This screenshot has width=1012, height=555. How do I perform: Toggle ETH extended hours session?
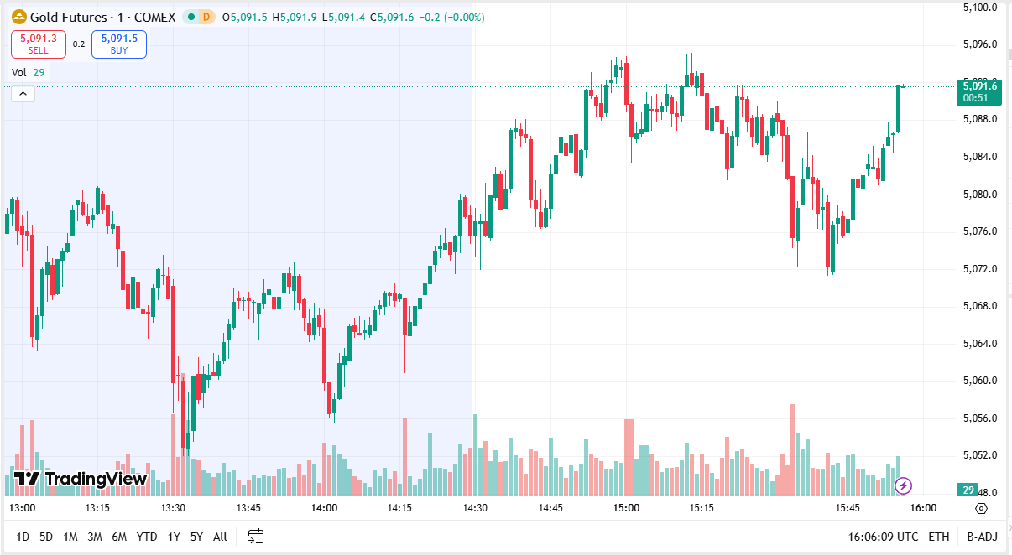[939, 537]
